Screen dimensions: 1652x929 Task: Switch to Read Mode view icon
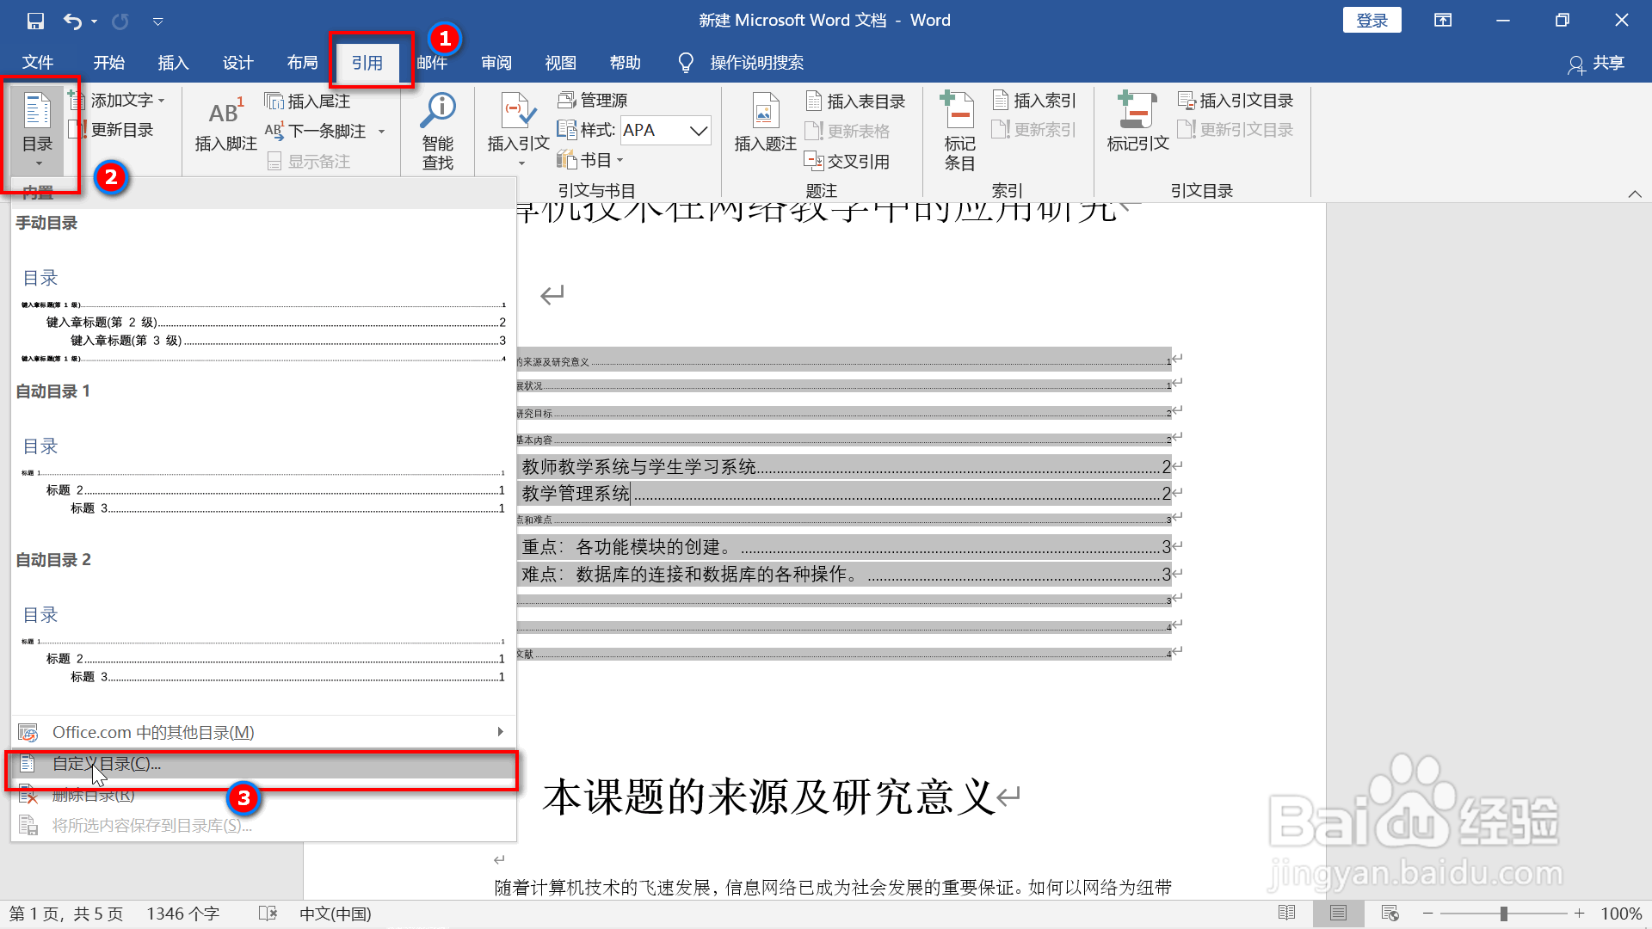coord(1286,913)
